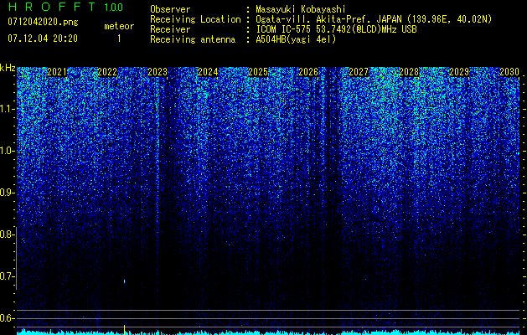Click the A504HB(yagi 4el) antenna text
The width and height of the screenshot is (527, 335).
click(x=296, y=39)
